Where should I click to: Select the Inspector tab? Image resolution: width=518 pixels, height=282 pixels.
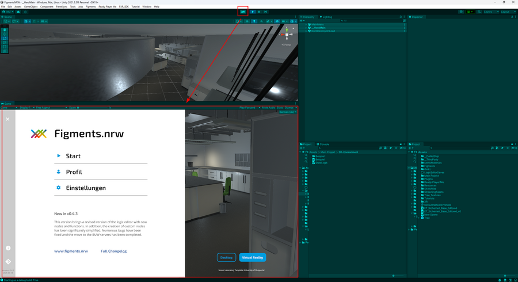point(416,17)
